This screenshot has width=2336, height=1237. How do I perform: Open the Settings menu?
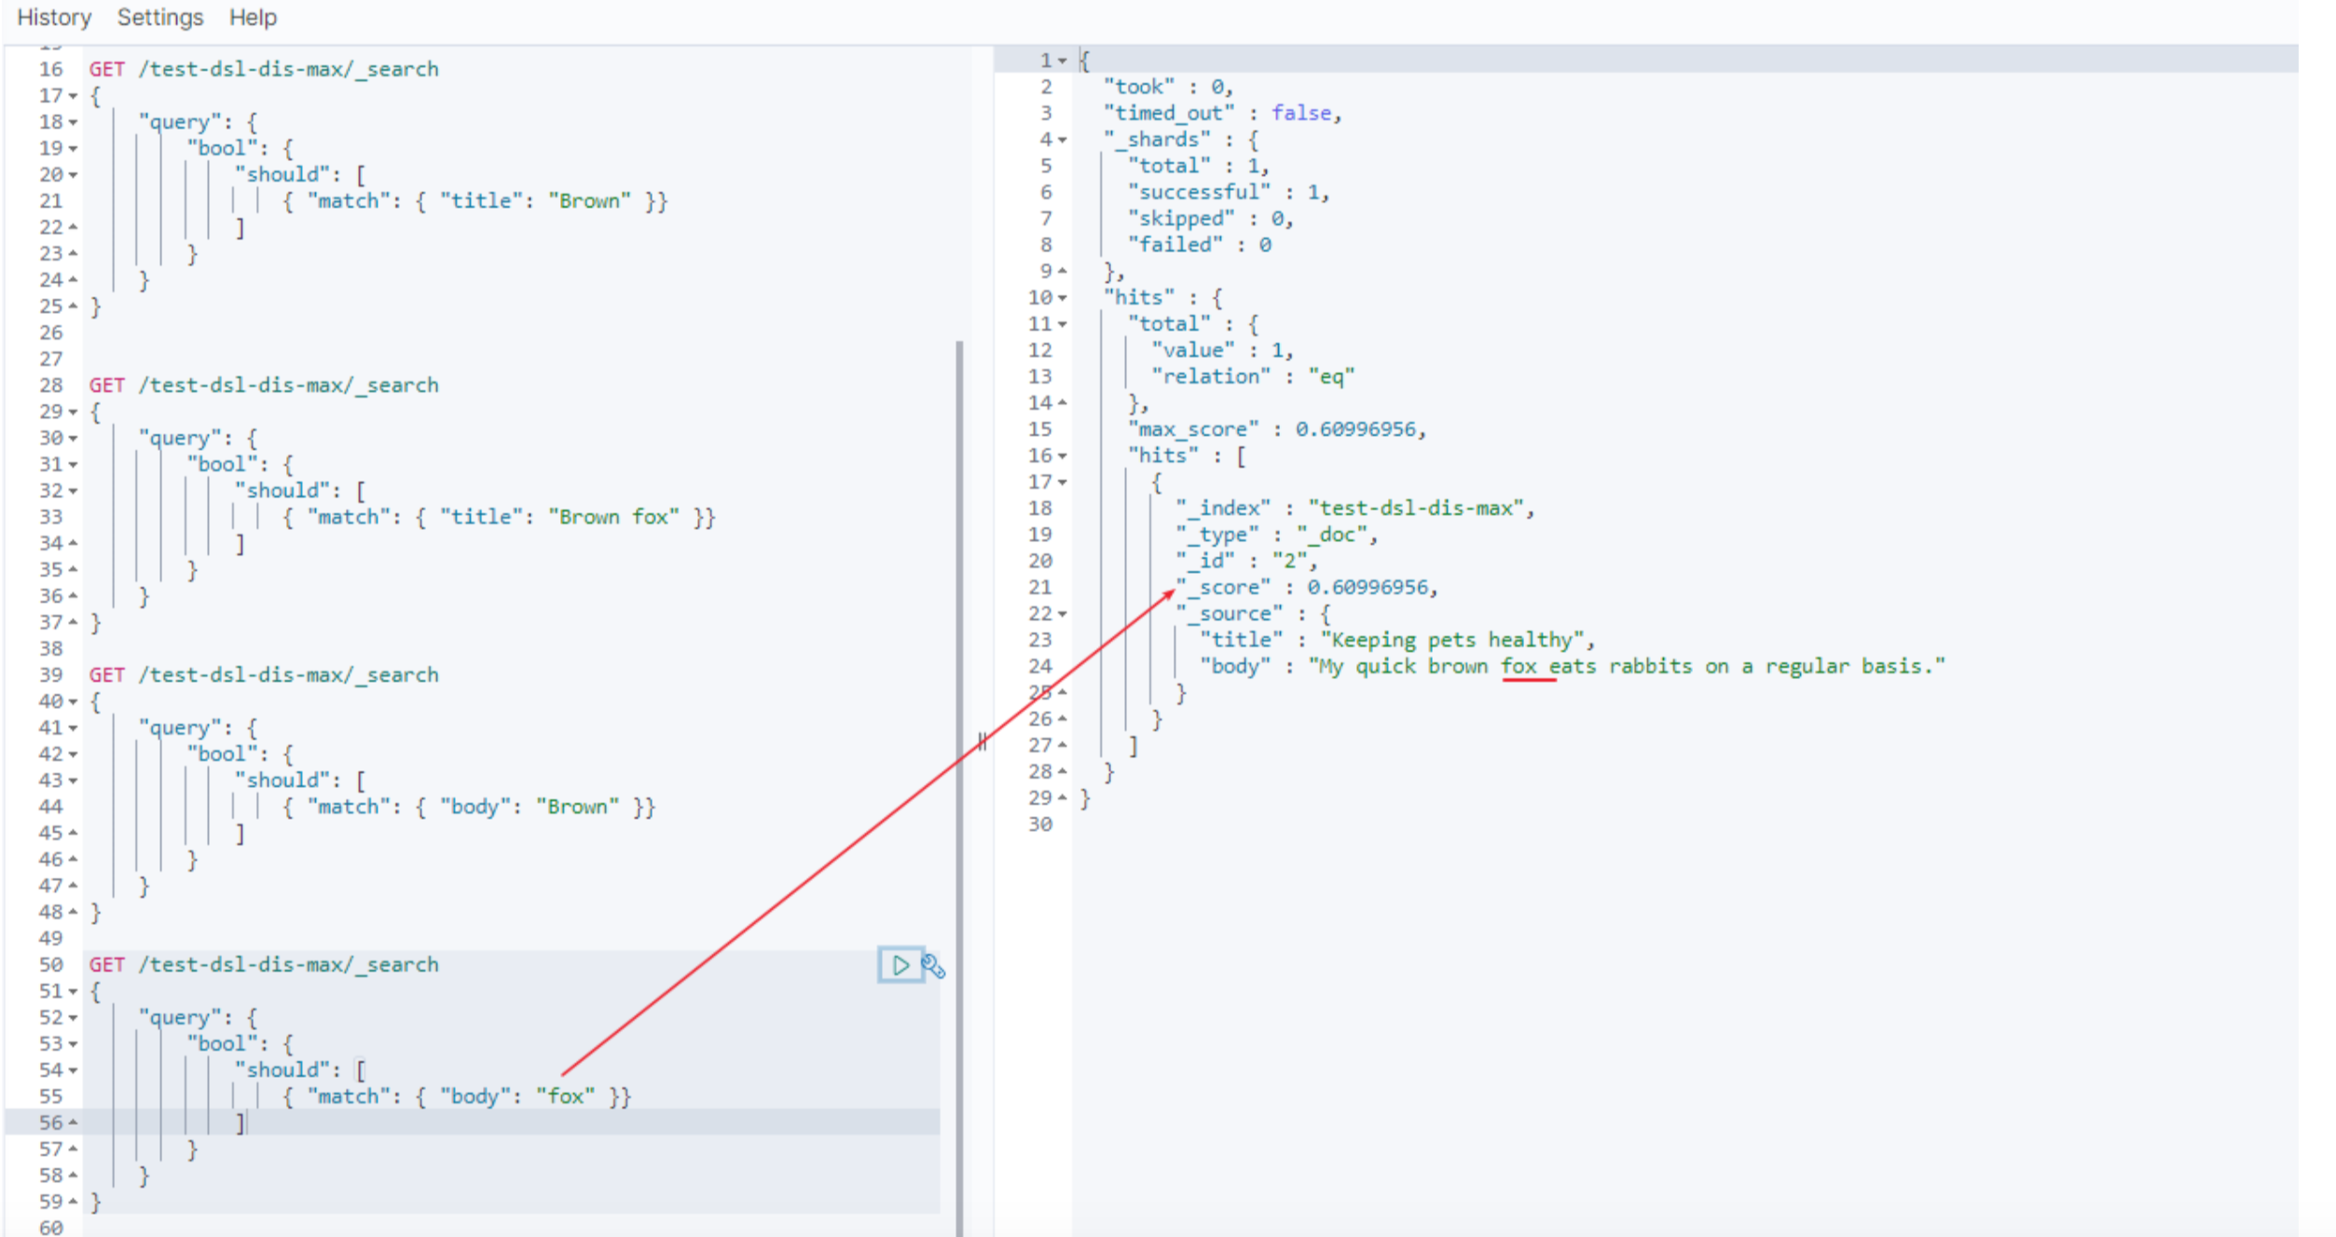click(160, 18)
